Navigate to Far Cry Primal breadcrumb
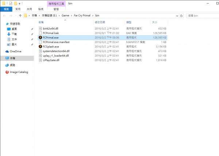Viewport: 219px width, 156px height. point(82,15)
